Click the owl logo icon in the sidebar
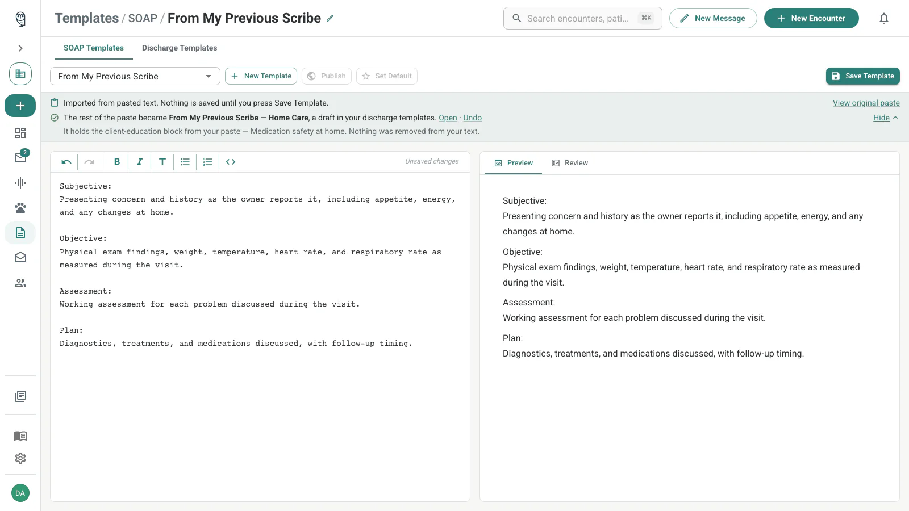This screenshot has width=909, height=511. (20, 19)
